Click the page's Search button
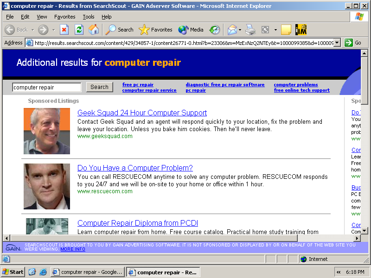Image resolution: width=371 pixels, height=278 pixels. pos(99,87)
